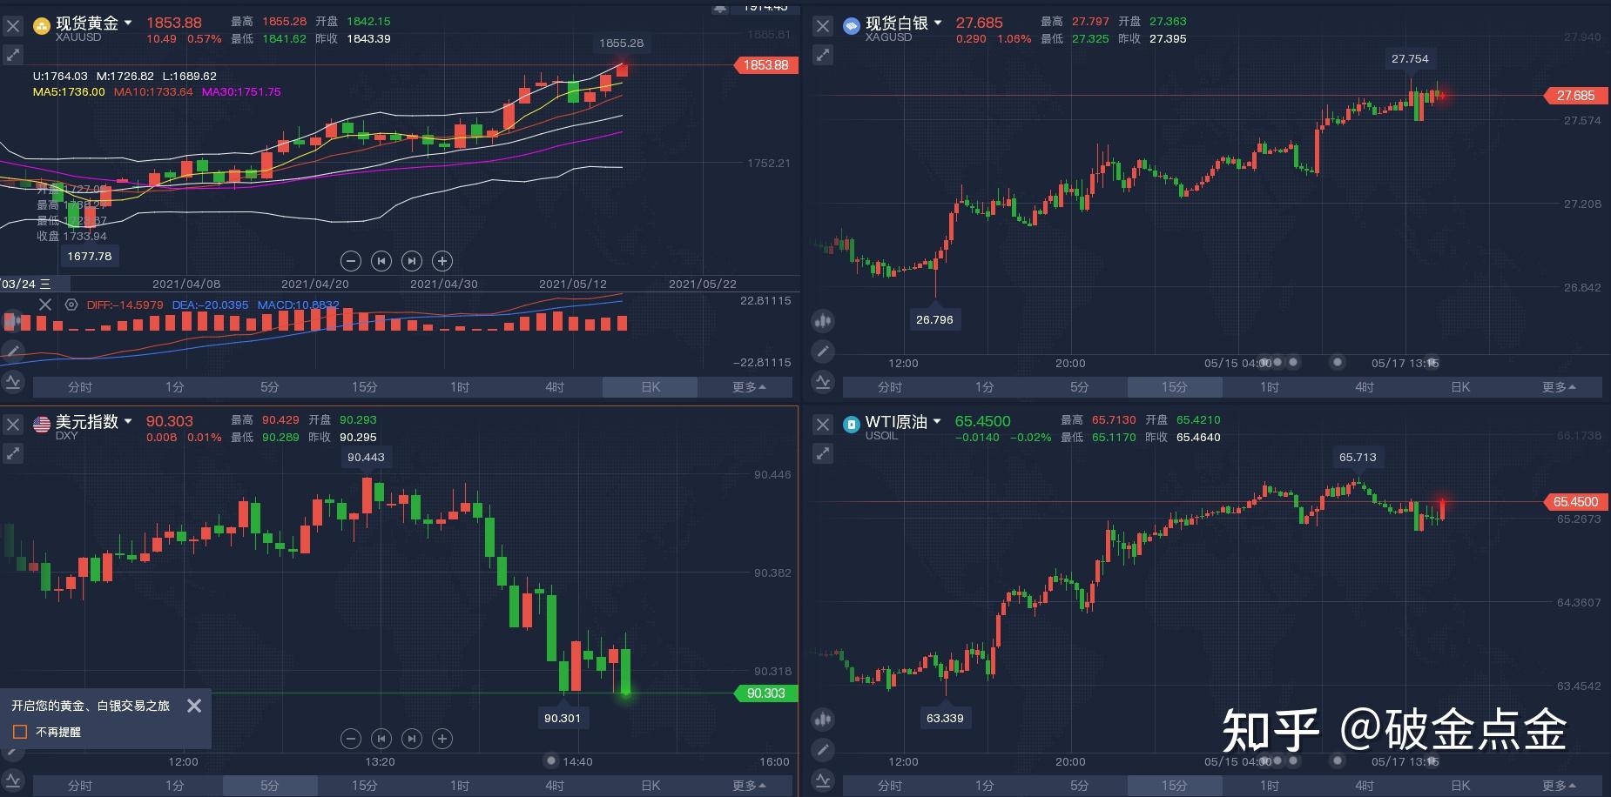Image resolution: width=1611 pixels, height=797 pixels.
Task: Click event marker left of 05/17 on silver timeline
Action: (1338, 362)
